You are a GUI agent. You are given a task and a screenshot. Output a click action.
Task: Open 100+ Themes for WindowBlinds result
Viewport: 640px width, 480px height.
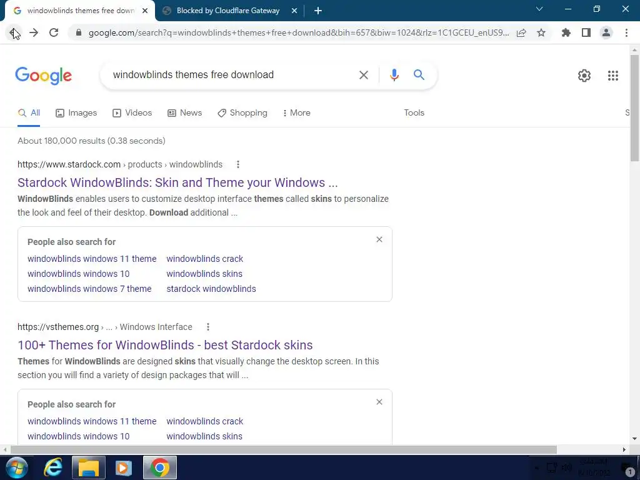click(x=165, y=345)
